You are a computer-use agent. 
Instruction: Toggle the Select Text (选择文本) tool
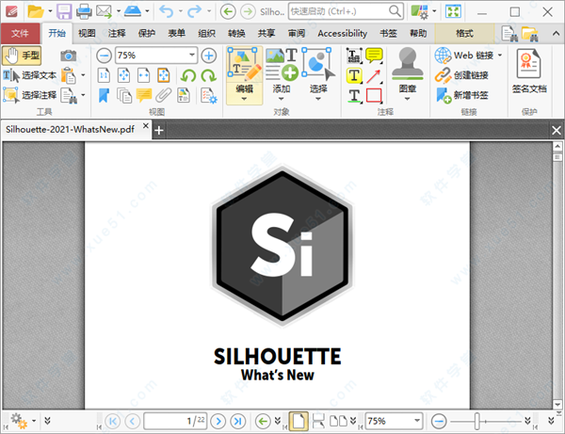pos(30,75)
